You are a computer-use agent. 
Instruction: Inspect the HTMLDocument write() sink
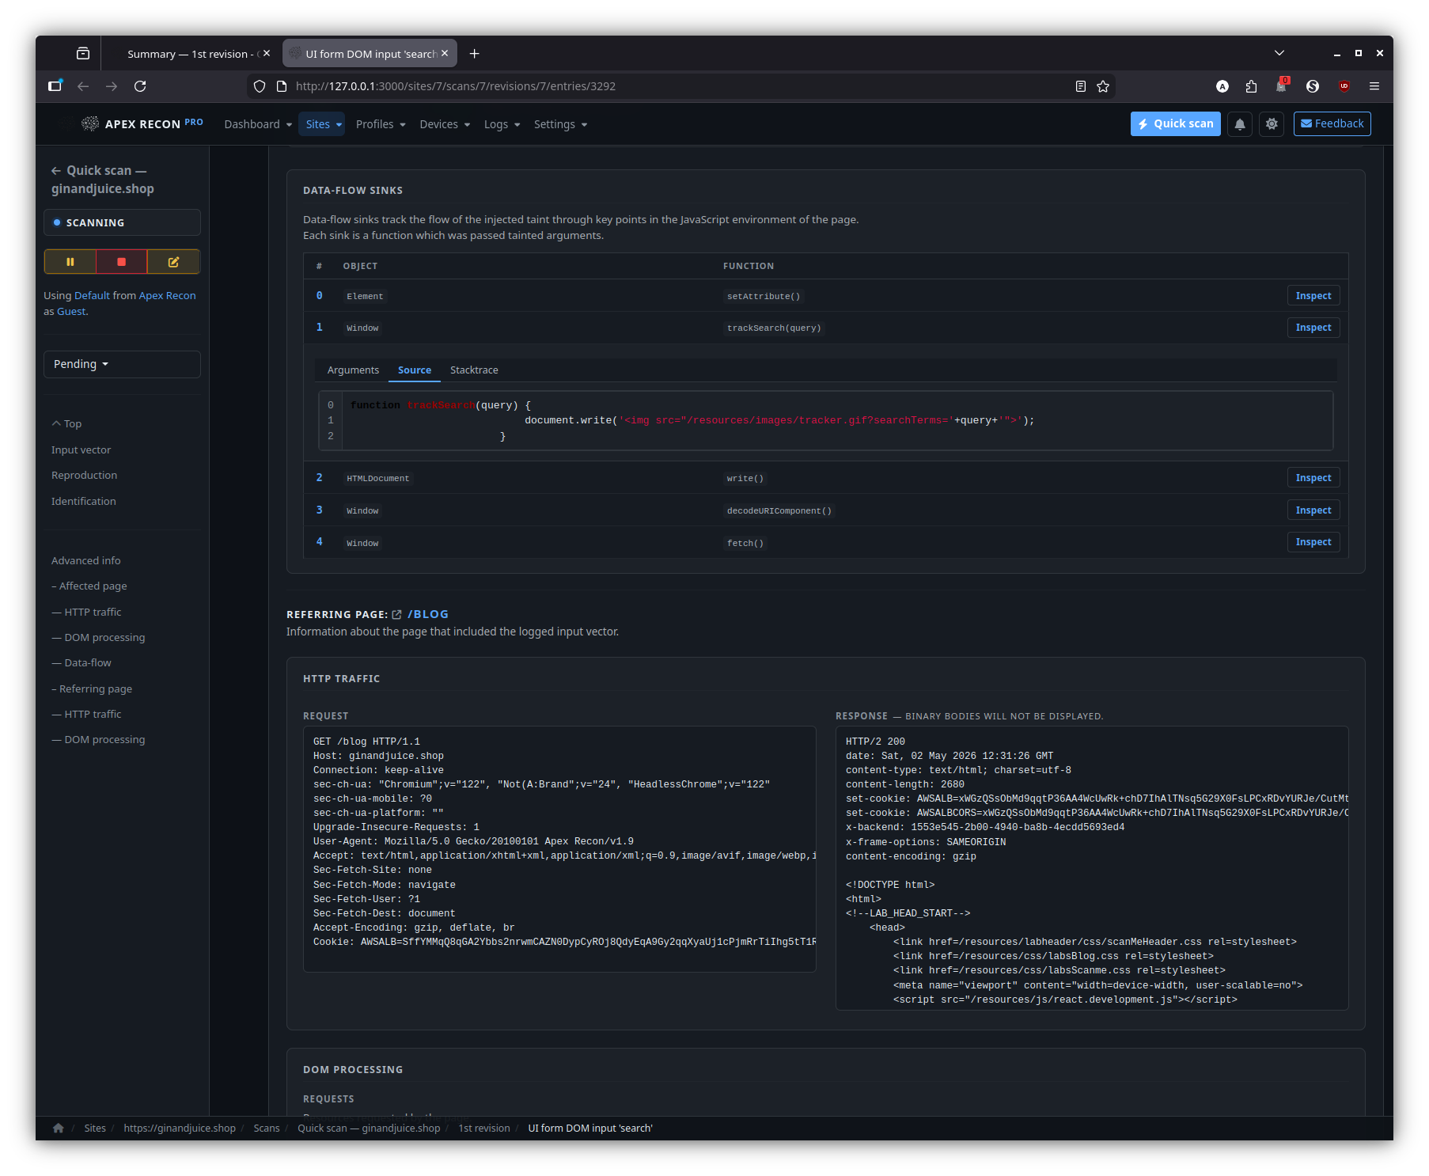(x=1313, y=478)
